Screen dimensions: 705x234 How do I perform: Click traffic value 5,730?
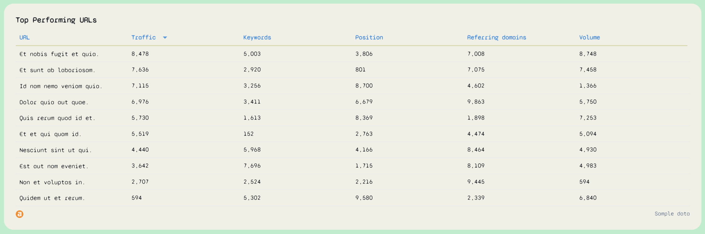(x=140, y=118)
